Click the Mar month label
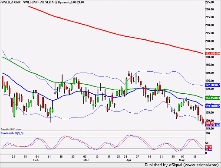This screenshot has width=221, height=168. coord(86,160)
